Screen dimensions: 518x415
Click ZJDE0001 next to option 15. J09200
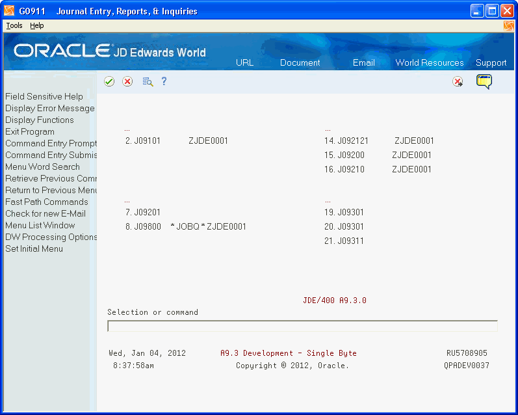(411, 155)
